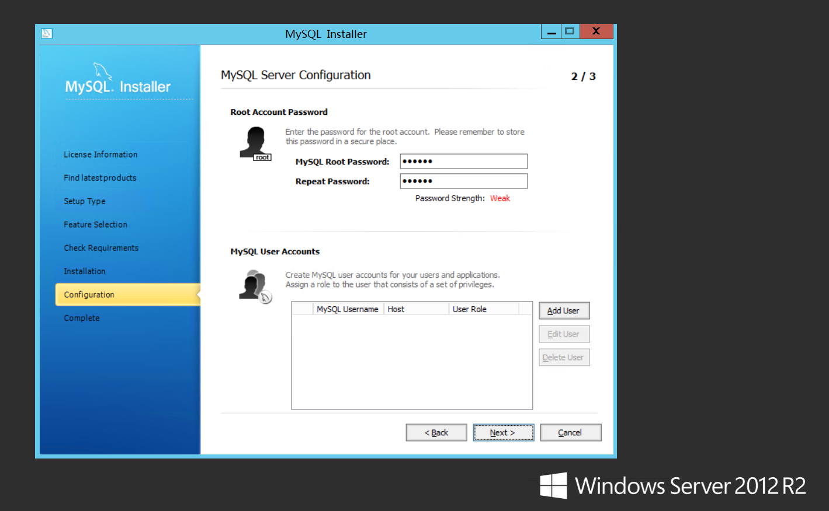Image resolution: width=829 pixels, height=511 pixels.
Task: Click the MySQL Installer title bar icon
Action: (47, 33)
